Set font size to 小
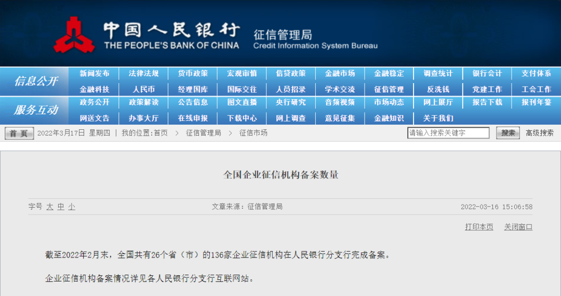 72,207
